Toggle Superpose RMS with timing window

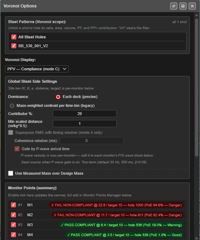[x=11, y=132]
